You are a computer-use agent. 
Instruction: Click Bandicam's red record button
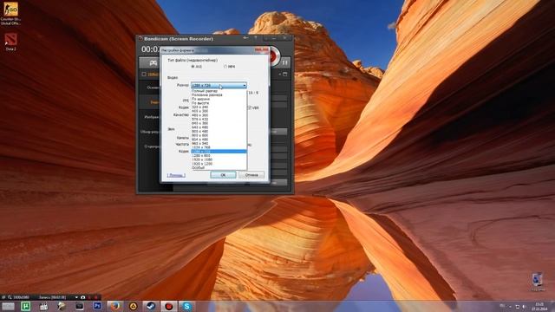(x=273, y=56)
